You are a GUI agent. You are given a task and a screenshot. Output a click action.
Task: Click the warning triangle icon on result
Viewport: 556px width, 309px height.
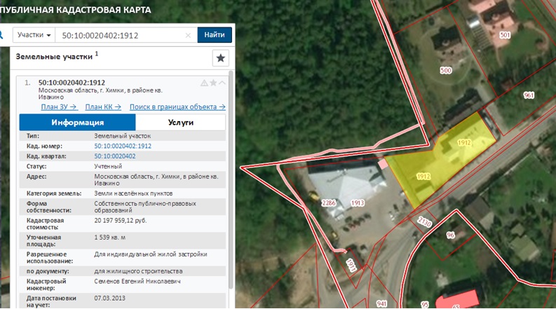204,83
